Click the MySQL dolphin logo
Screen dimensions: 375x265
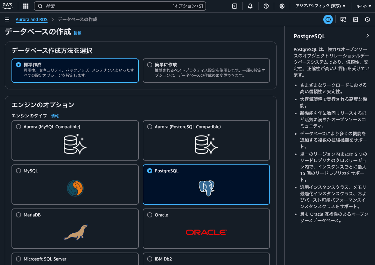click(75, 188)
